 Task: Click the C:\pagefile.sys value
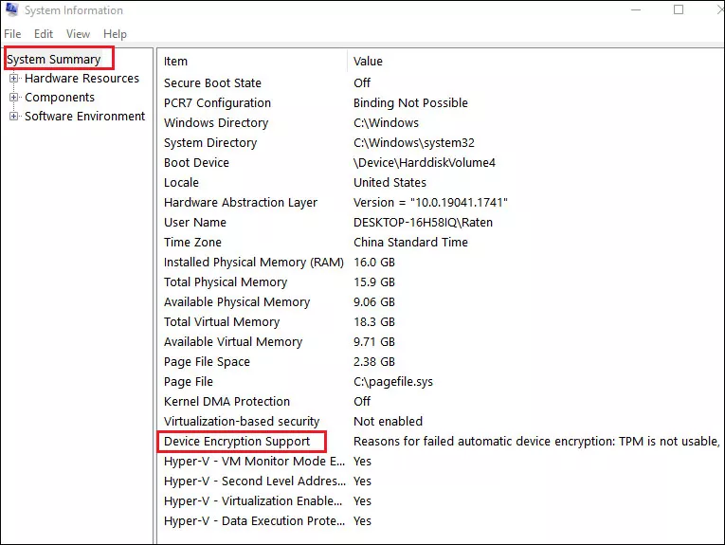[x=393, y=381]
